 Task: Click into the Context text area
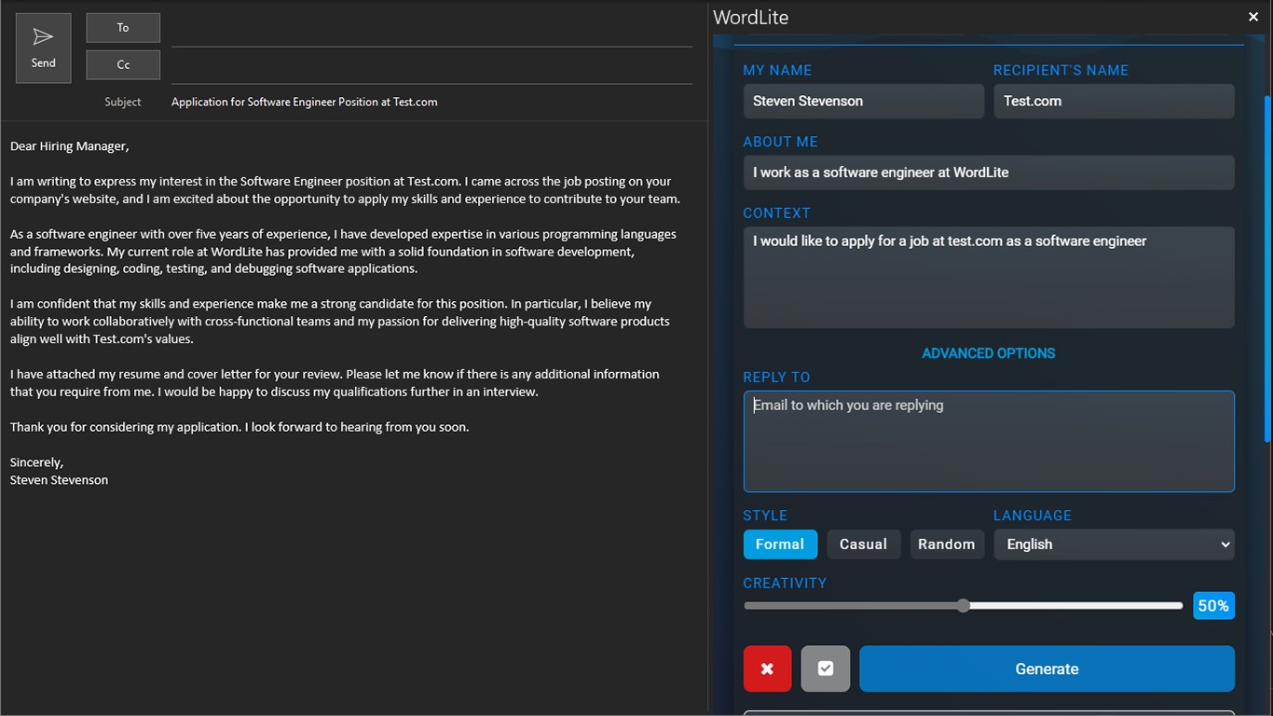[x=989, y=278]
